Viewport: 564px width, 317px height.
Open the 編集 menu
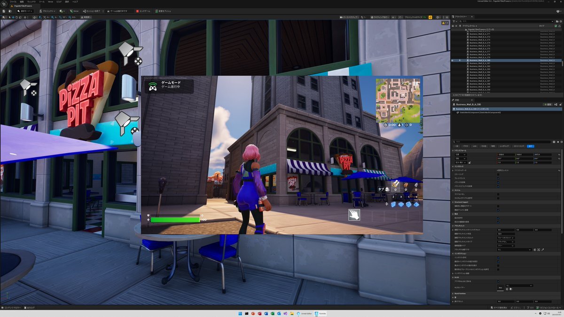[22, 2]
